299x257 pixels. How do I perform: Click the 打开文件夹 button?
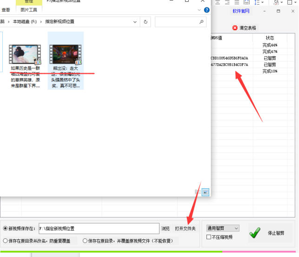[185, 229]
